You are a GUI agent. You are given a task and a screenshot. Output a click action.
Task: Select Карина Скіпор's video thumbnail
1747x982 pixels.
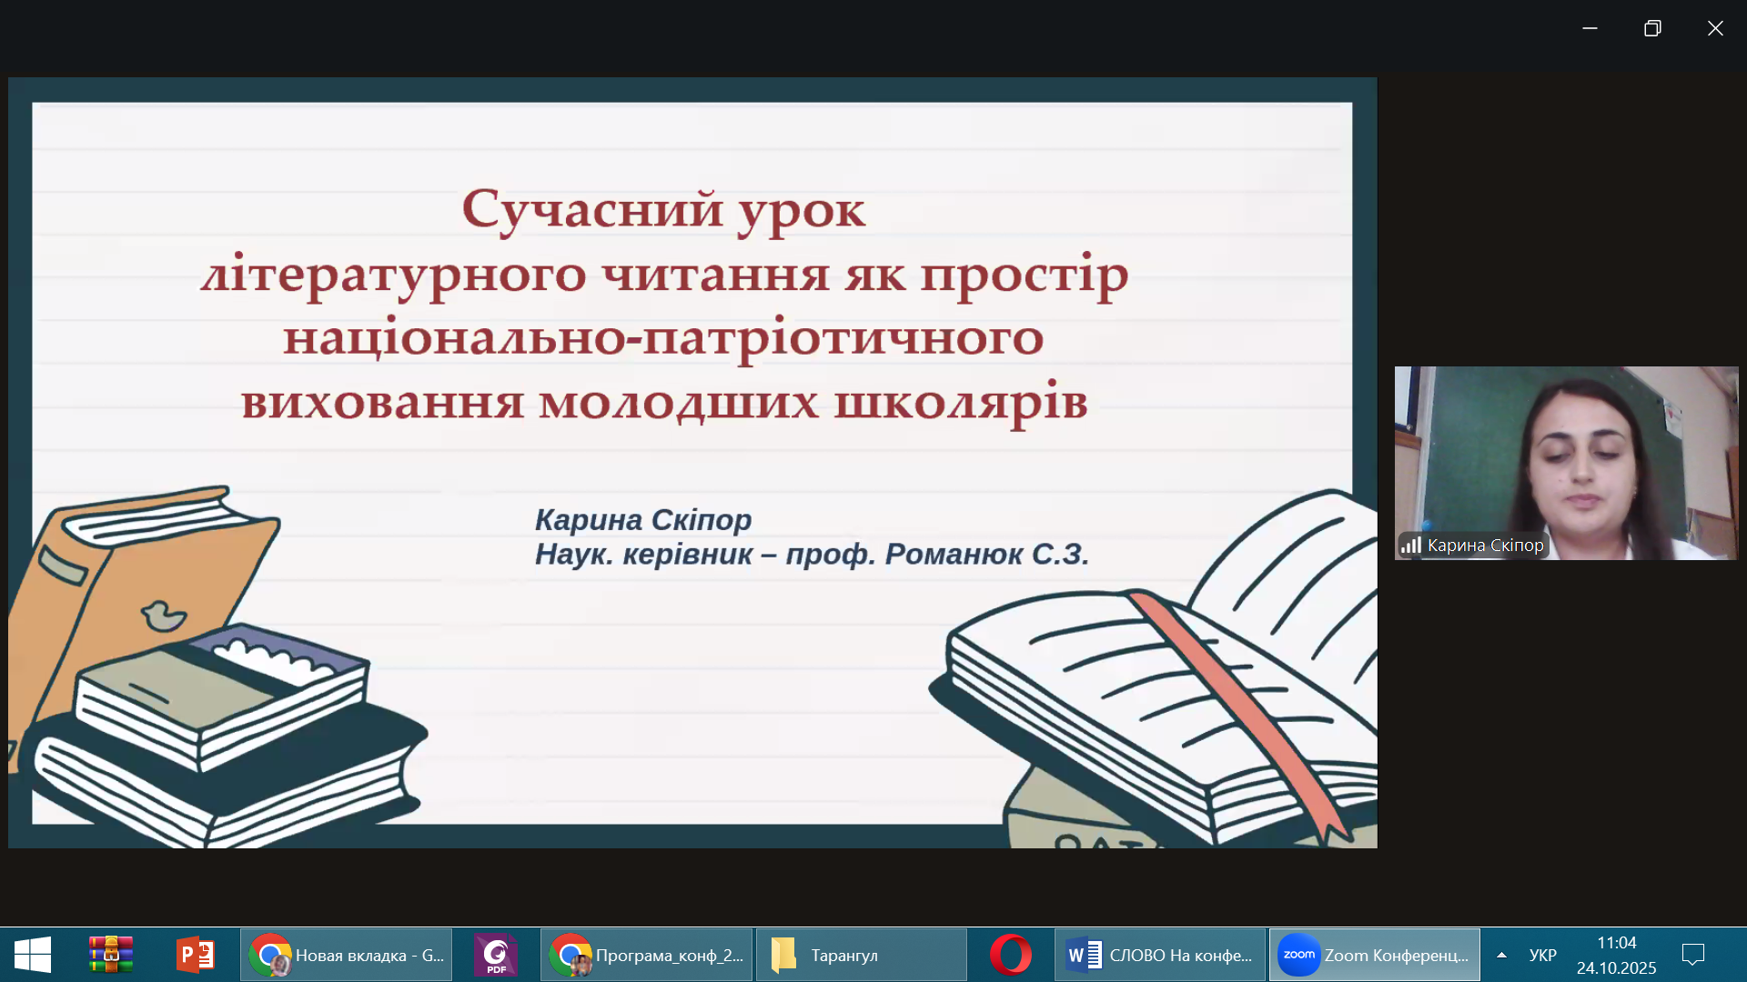click(x=1566, y=463)
